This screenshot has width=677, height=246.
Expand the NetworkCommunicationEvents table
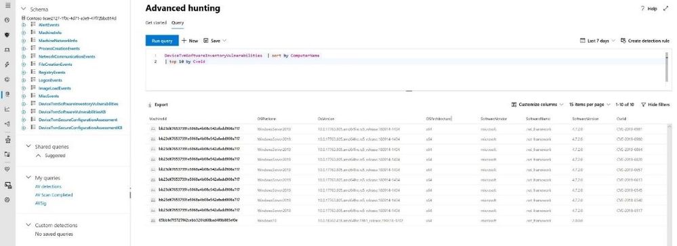[24, 56]
